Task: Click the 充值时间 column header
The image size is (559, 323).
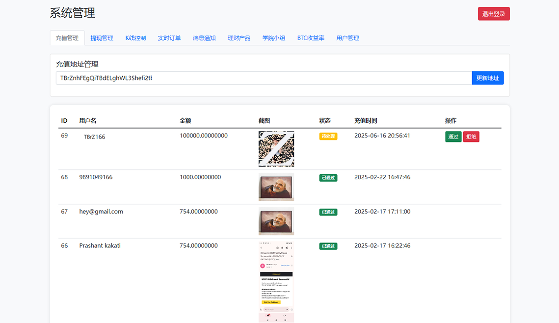Action: 366,121
